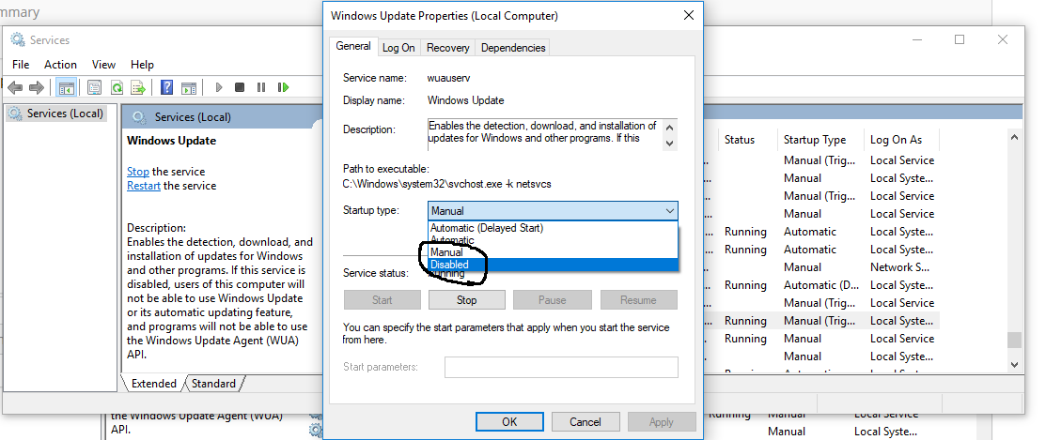Close the Windows Update Properties dialog
The image size is (1046, 440).
[689, 15]
